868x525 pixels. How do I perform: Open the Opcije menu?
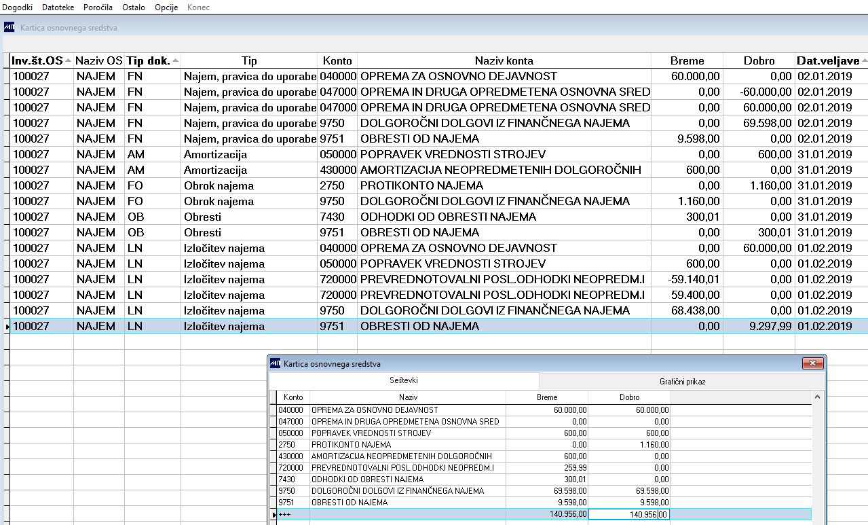click(x=166, y=7)
